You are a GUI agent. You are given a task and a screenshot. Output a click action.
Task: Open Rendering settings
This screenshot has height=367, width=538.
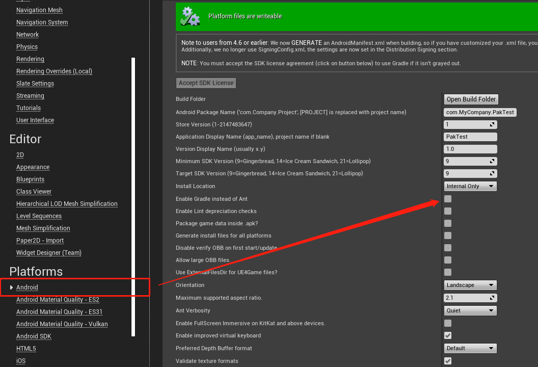point(30,59)
